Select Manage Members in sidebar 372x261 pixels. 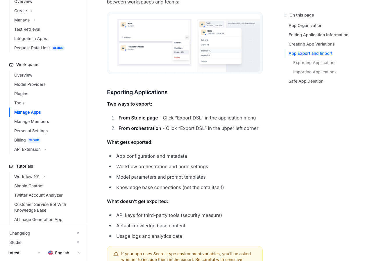[32, 122]
